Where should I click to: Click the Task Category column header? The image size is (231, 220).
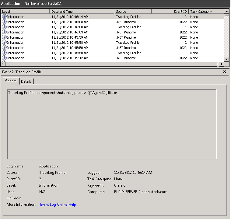[206, 12]
